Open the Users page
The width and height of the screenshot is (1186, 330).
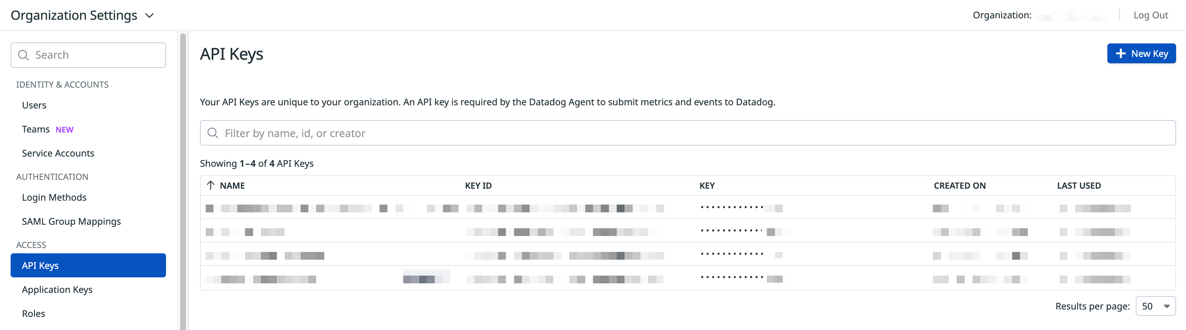tap(34, 105)
